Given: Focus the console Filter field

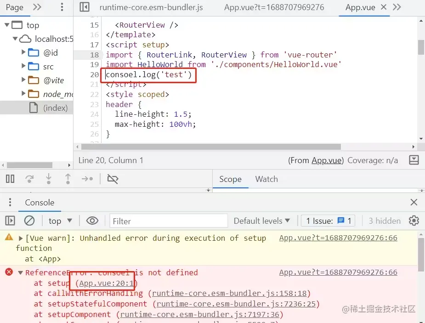Looking at the screenshot, I should click(x=169, y=221).
